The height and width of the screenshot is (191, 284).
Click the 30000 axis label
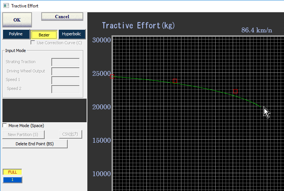click(x=101, y=40)
